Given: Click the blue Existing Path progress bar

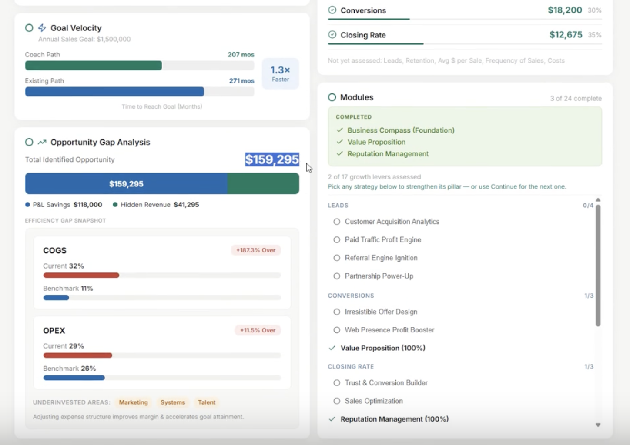Looking at the screenshot, I should [114, 92].
